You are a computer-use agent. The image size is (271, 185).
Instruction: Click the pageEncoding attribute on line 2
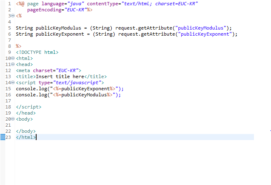tap(44, 10)
